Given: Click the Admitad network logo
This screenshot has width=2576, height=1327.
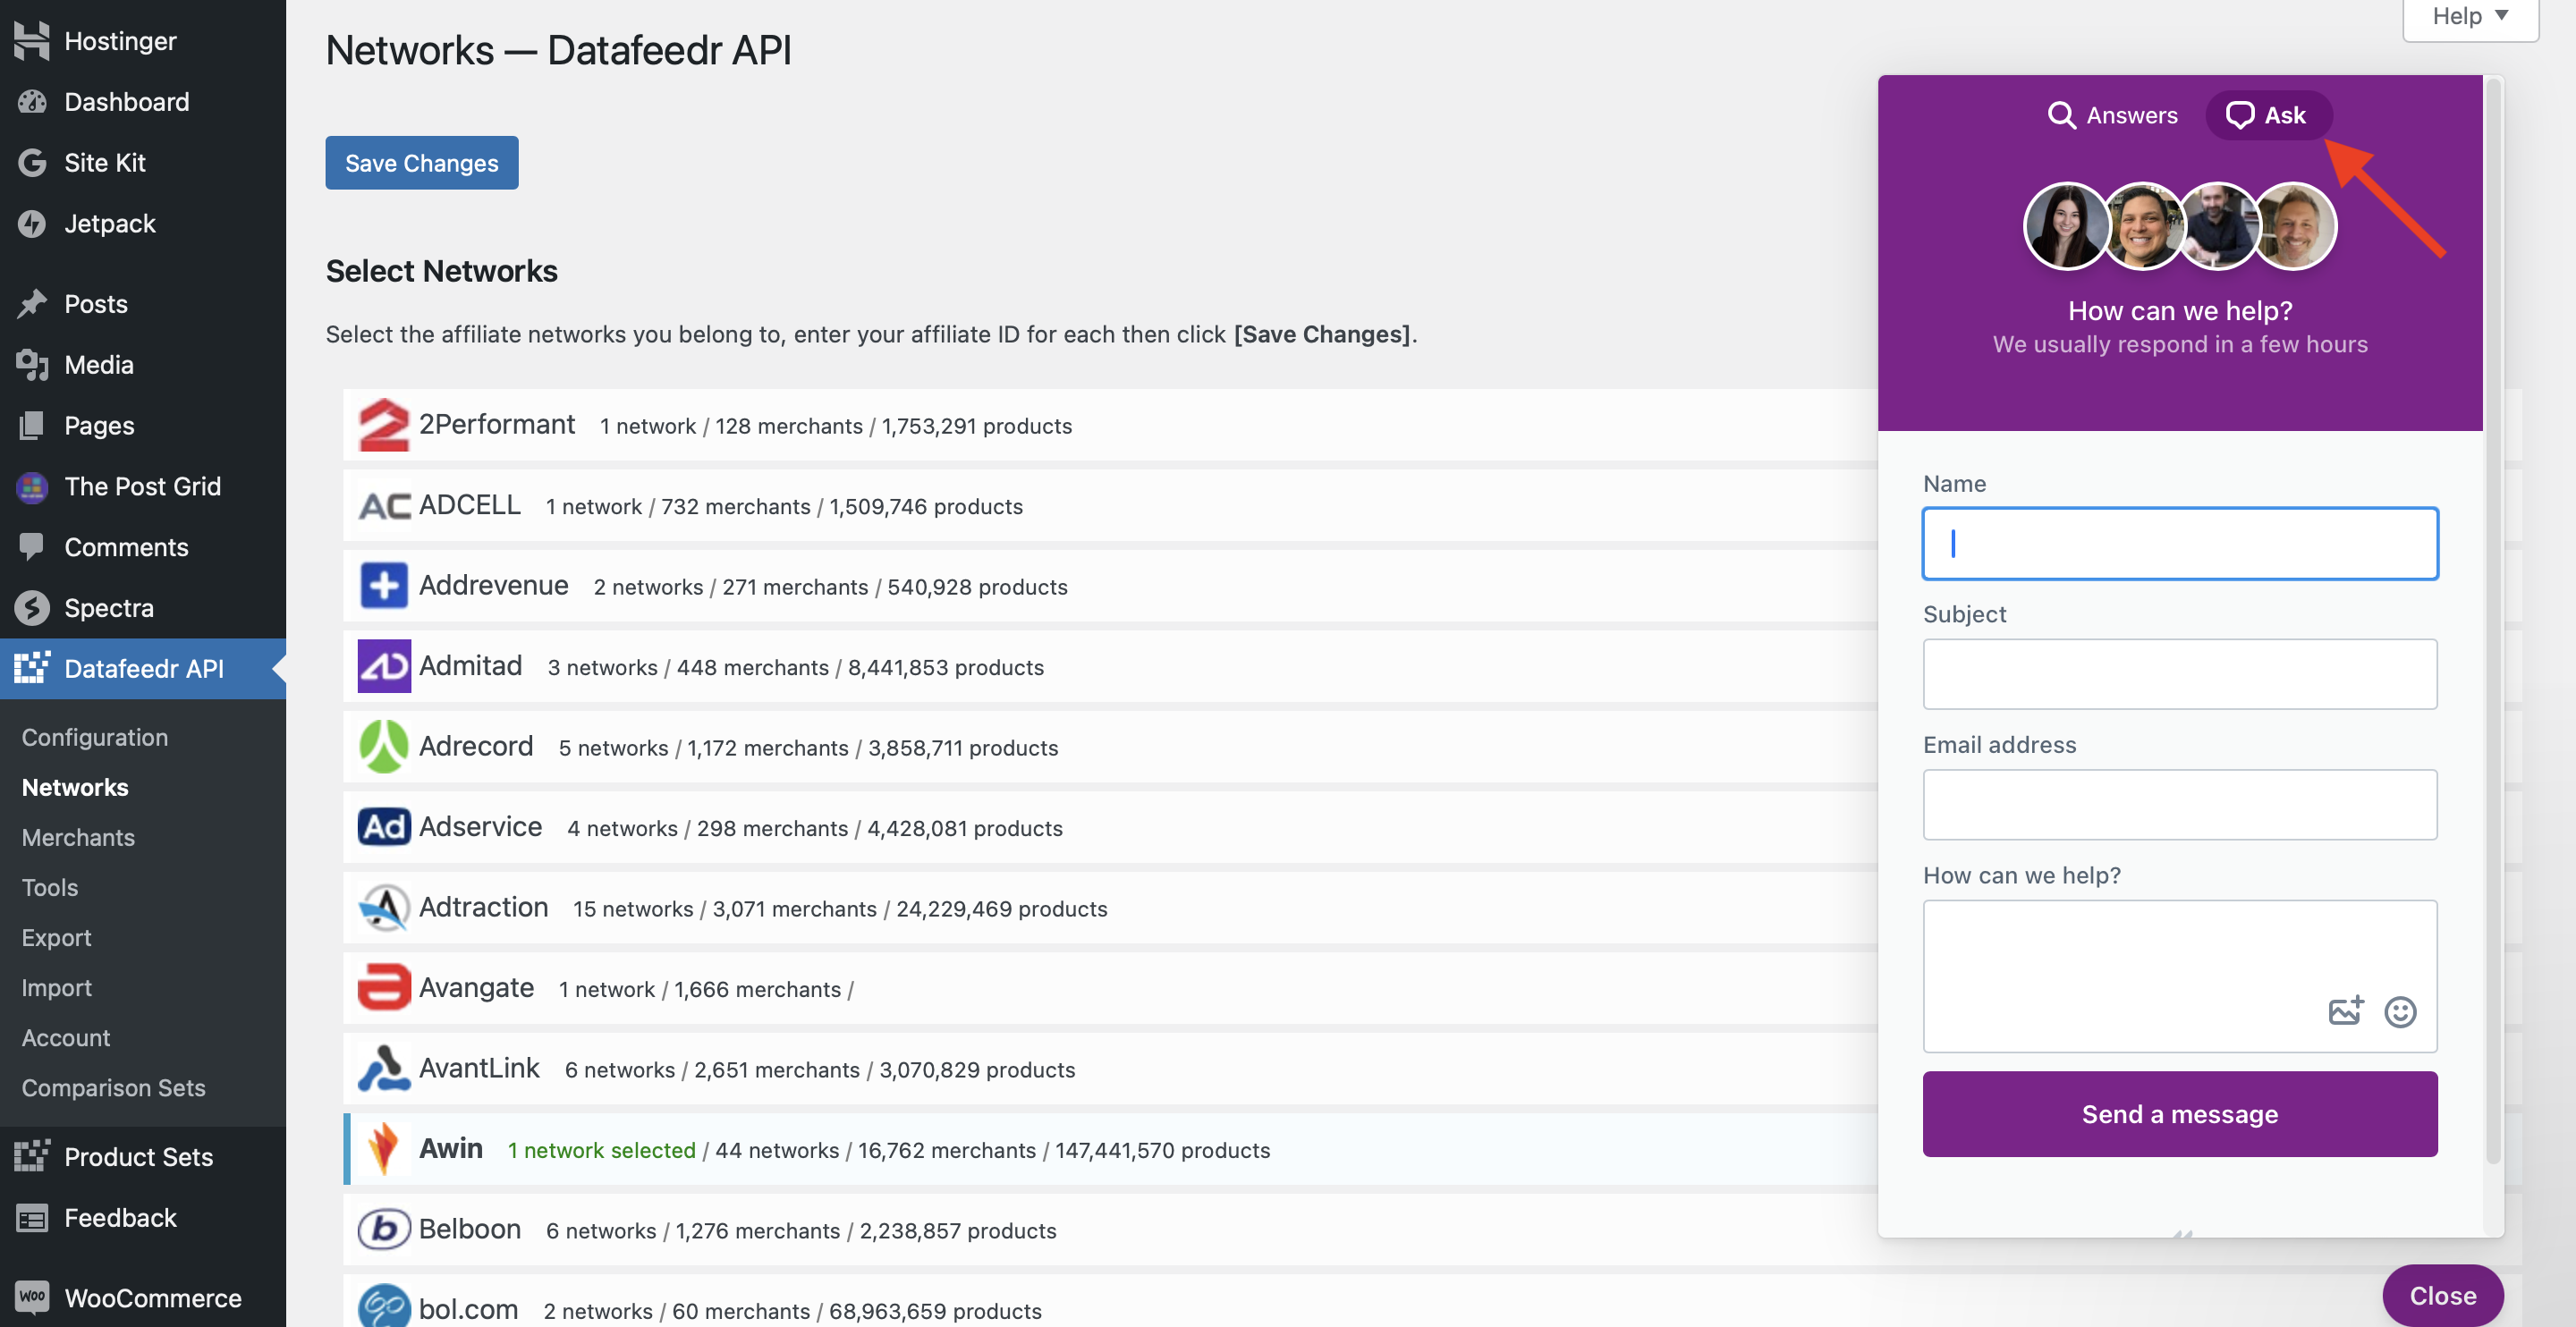Looking at the screenshot, I should pos(384,666).
